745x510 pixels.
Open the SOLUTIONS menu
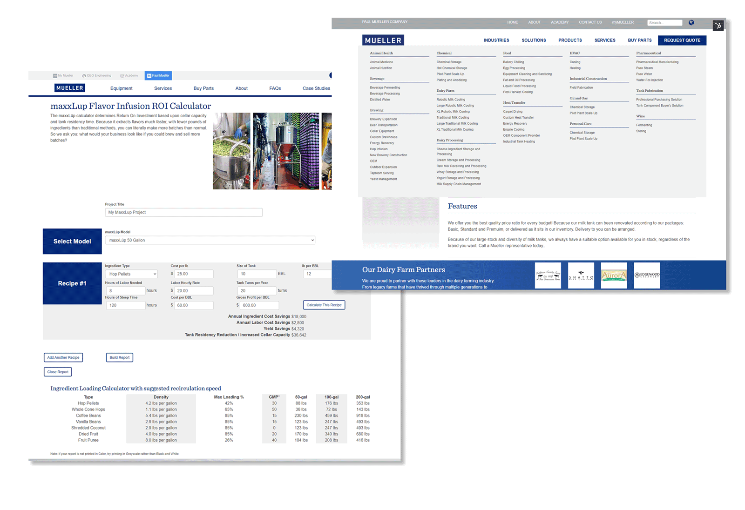click(x=534, y=40)
